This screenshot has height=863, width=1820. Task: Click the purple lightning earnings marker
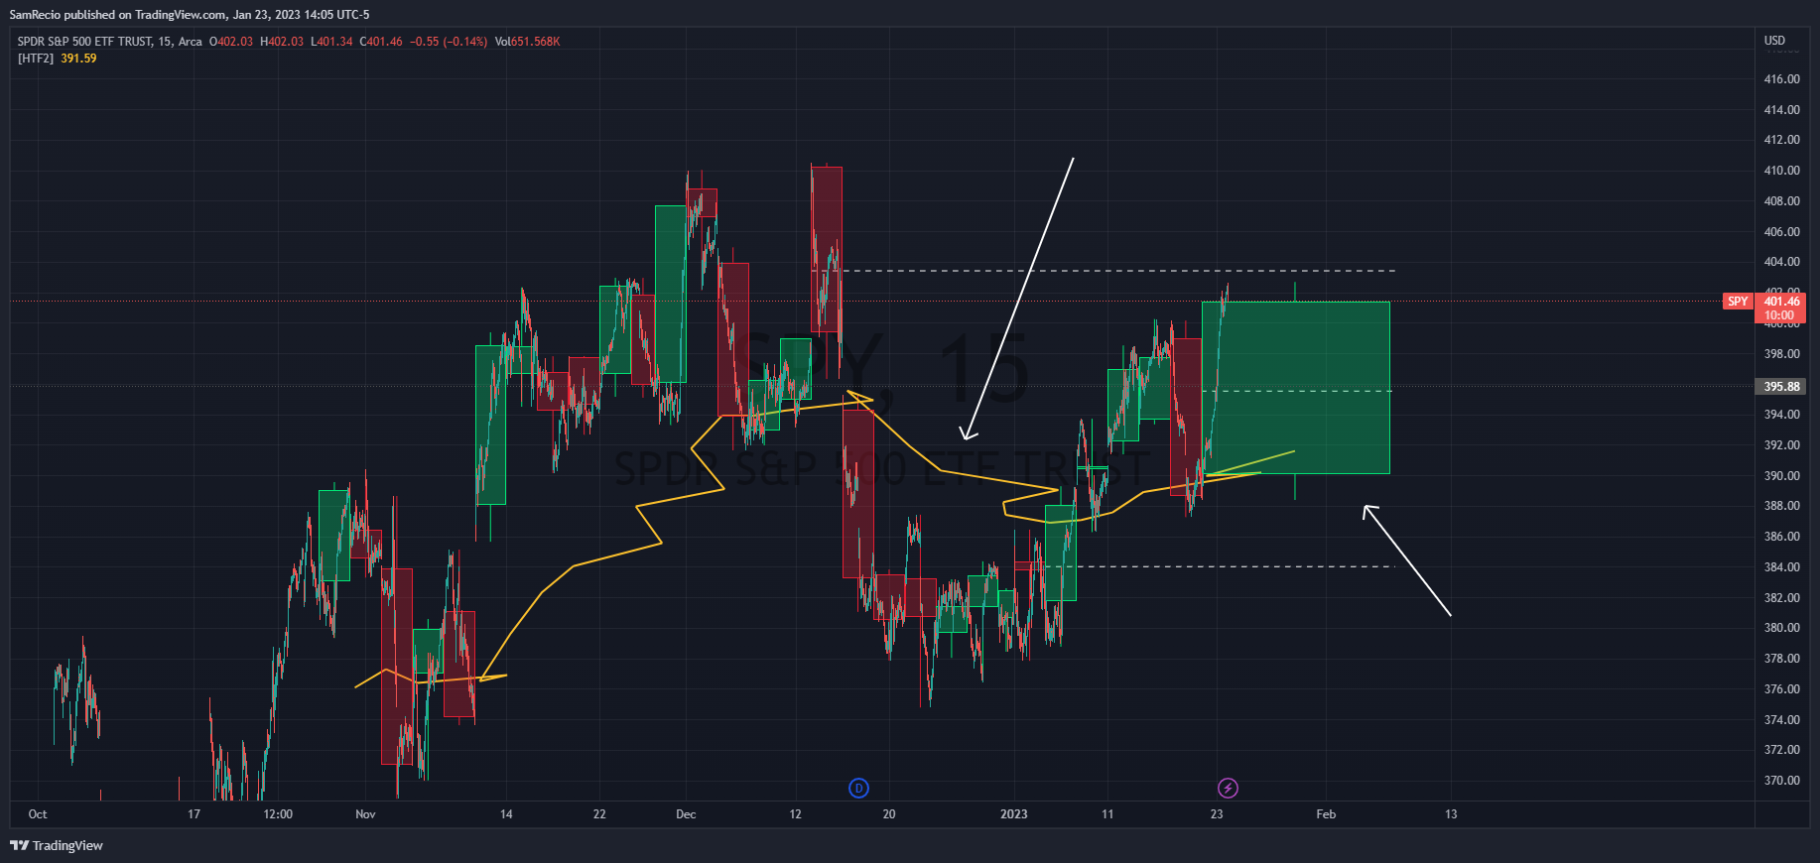coord(1228,788)
